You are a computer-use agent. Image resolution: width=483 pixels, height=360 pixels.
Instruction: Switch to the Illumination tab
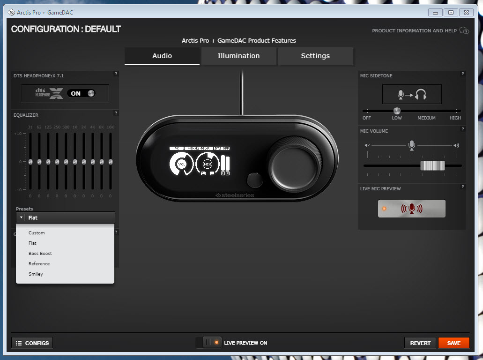[239, 56]
